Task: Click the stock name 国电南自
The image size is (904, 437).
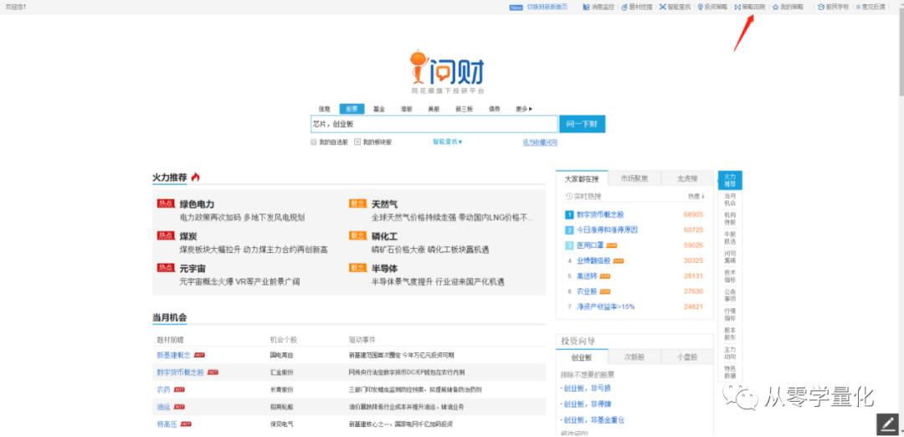Action: coord(281,355)
